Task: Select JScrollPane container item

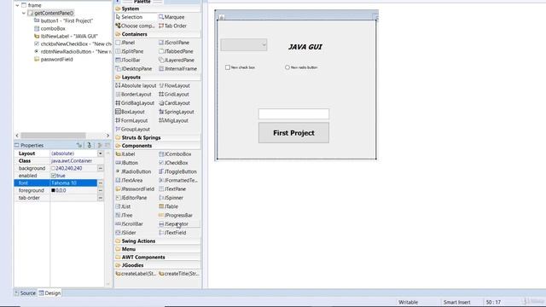Action: [x=174, y=43]
